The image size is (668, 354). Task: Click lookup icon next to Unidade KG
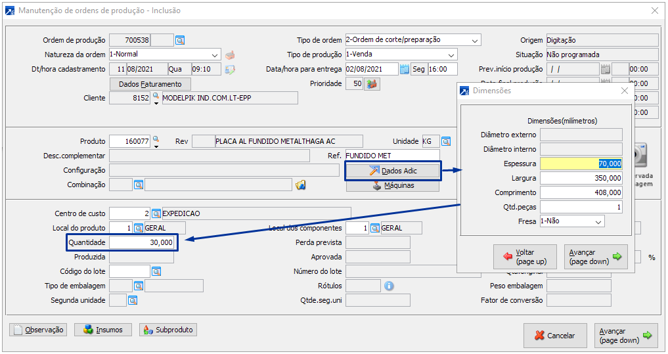pos(446,141)
